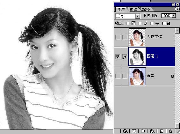
Task: Open new adjustment layer menu icon
Action: (152, 131)
